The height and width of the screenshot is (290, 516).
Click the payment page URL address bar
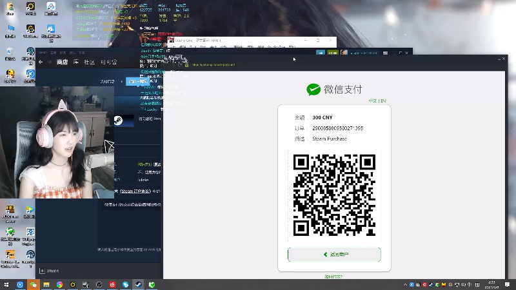(213, 65)
